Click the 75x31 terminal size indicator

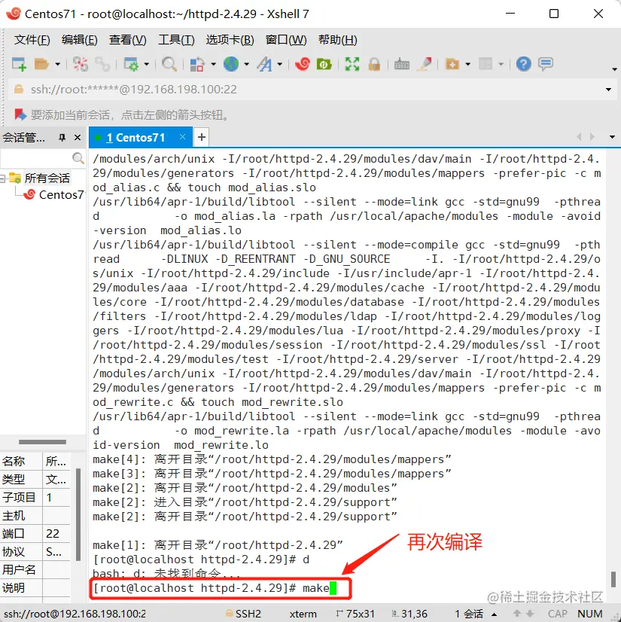pyautogui.click(x=355, y=614)
